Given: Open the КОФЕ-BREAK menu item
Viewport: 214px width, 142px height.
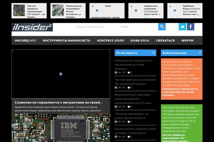Looking at the screenshot, I should click(140, 40).
